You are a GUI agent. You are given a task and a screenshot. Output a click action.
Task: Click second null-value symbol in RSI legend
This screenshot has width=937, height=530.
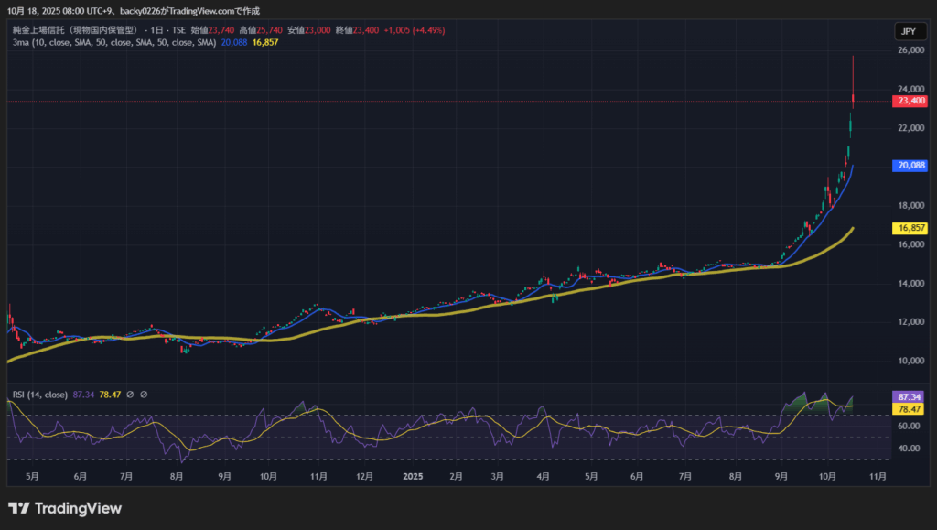coord(144,395)
